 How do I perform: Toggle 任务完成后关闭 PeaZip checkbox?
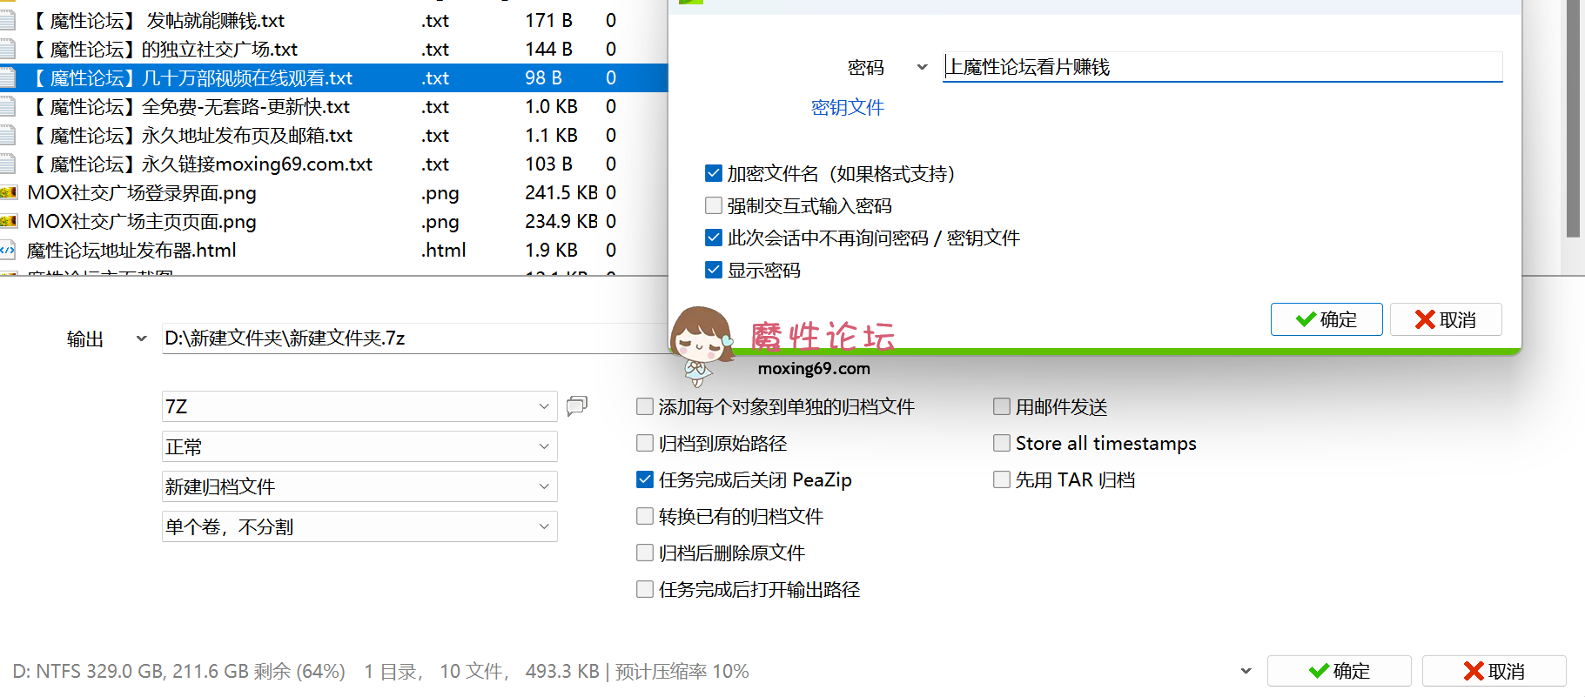645,479
